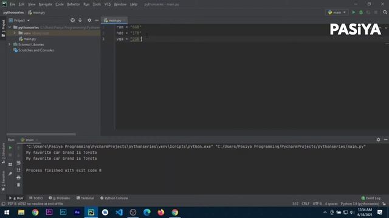Viewport: 389px width, 218px height.
Task: Open the VCS menu
Action: point(108,4)
